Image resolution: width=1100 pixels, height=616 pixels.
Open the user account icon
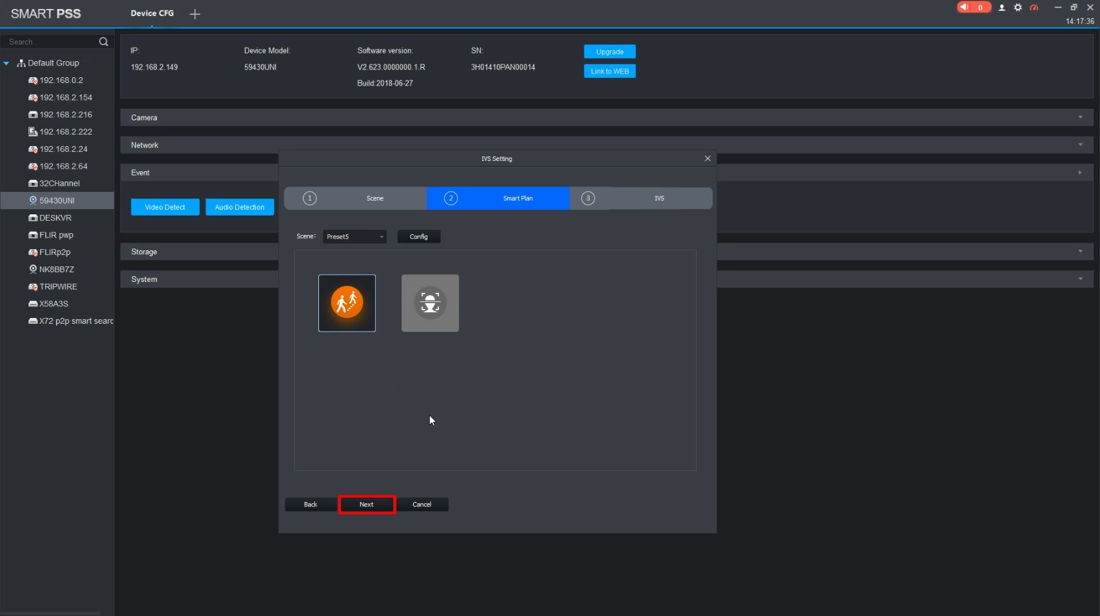1001,8
